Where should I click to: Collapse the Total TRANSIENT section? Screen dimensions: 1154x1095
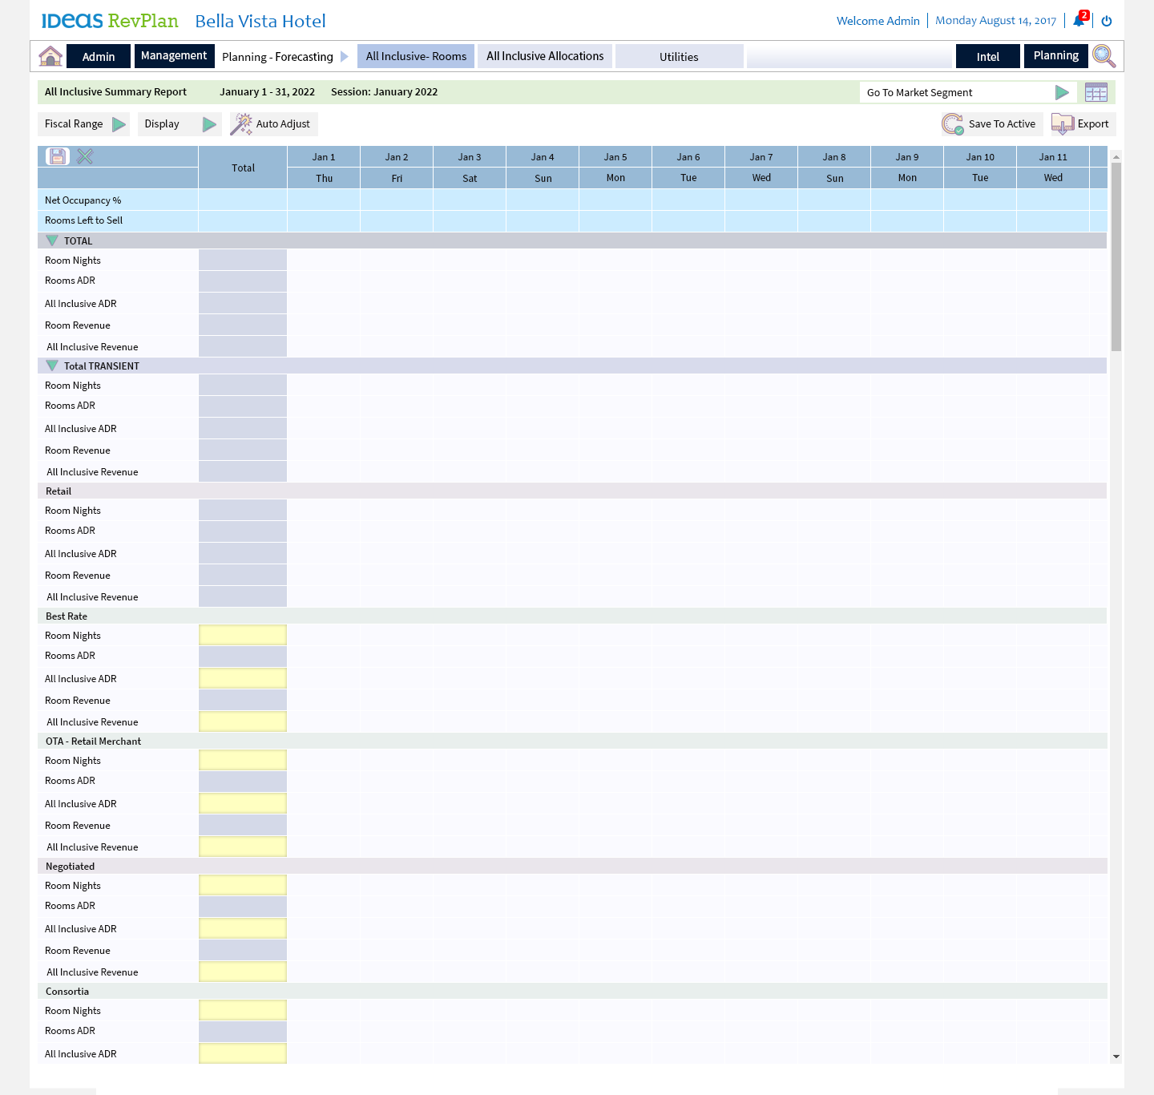52,366
